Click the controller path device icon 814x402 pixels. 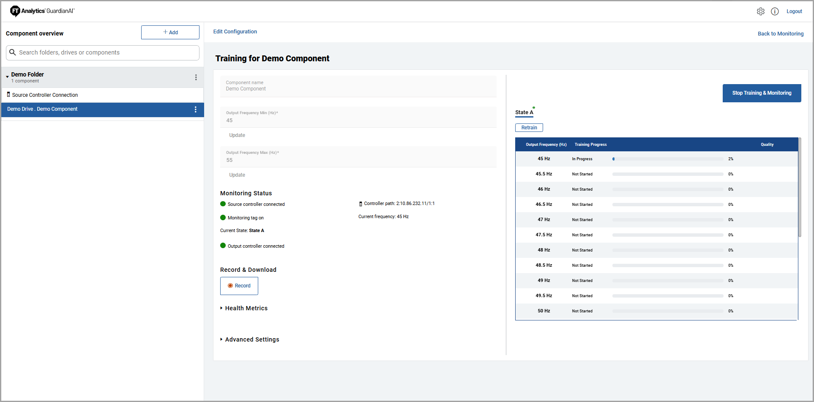[x=361, y=204]
